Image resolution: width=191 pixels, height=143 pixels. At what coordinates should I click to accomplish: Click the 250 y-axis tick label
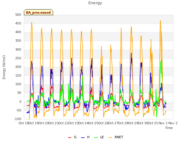tap(18, 58)
